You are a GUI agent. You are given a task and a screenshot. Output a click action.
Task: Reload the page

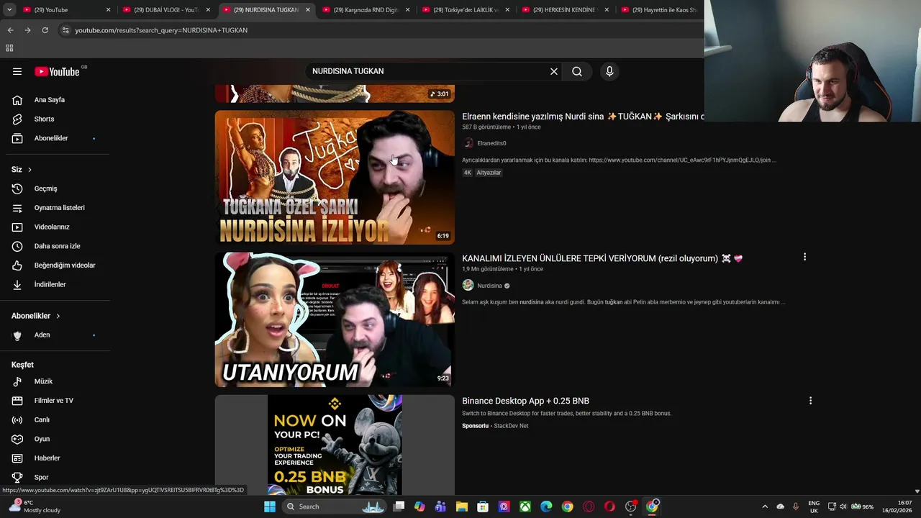45,30
